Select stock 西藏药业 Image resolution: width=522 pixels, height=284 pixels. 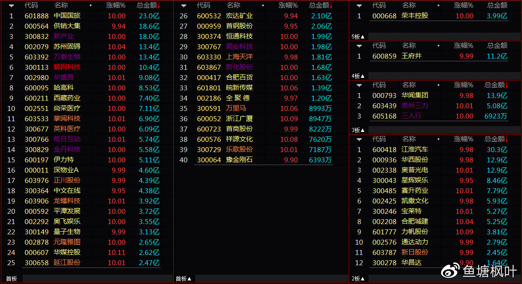[x=67, y=98]
